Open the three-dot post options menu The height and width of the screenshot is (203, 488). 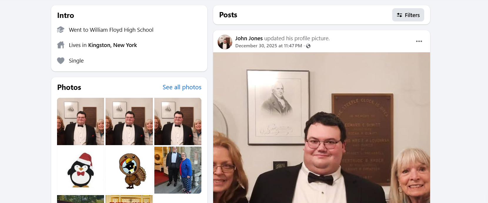coord(419,41)
